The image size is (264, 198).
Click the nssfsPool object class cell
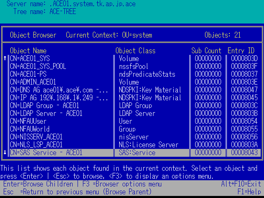click(134, 66)
